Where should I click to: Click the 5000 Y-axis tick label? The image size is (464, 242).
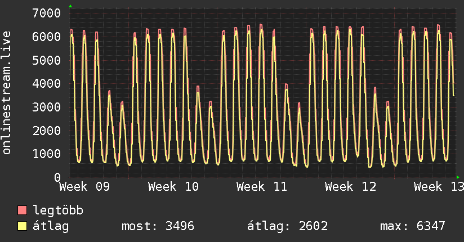pyautogui.click(x=47, y=60)
